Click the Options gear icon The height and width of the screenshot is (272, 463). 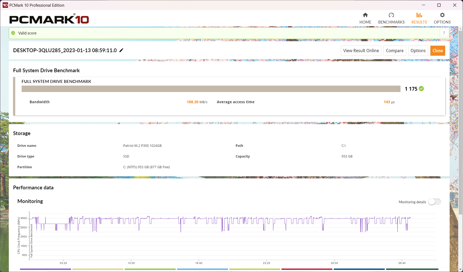pyautogui.click(x=442, y=15)
